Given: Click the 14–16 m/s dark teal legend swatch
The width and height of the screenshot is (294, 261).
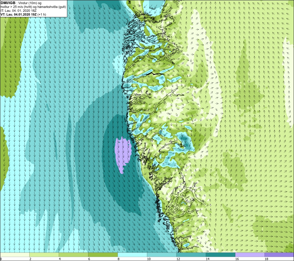Looking at the screenshot, I should 220,255.
